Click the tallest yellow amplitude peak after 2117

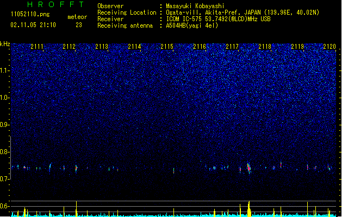click(x=249, y=208)
